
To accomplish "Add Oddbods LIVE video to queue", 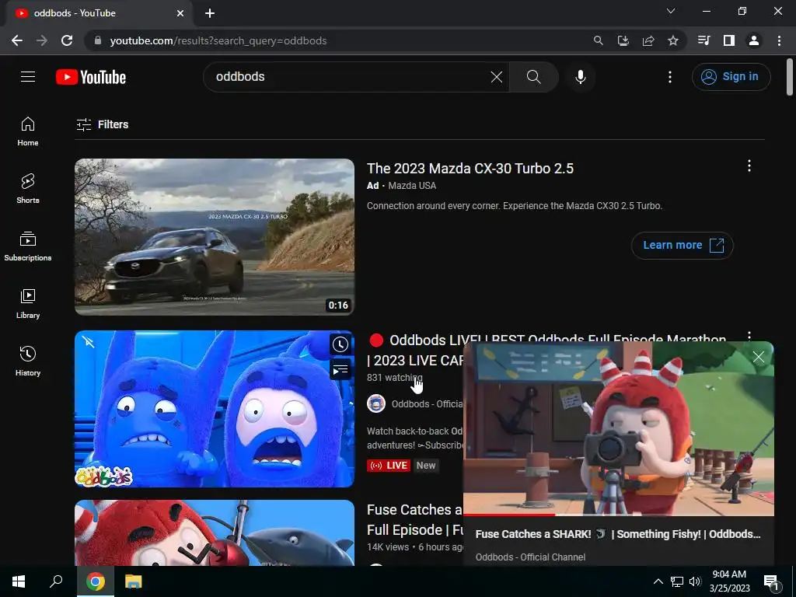I will point(340,369).
